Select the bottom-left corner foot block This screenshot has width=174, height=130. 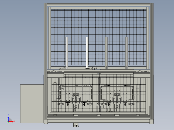tap(46, 122)
